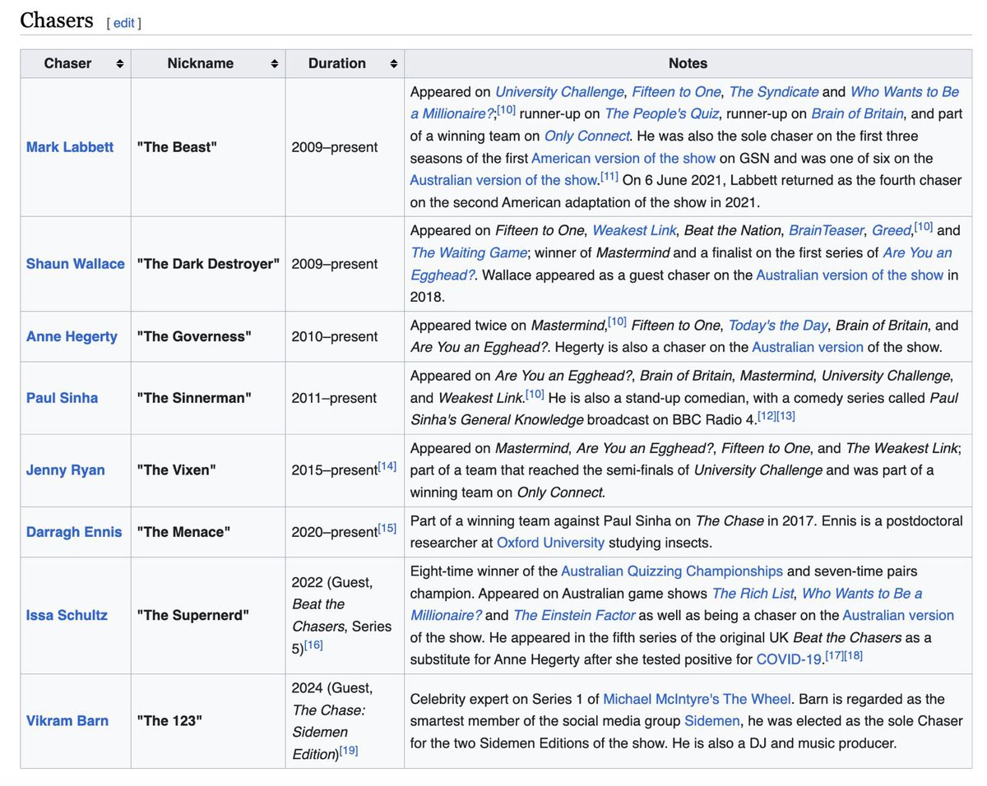987x786 pixels.
Task: Jump to citation 11 in Labbett notes
Action: point(609,176)
